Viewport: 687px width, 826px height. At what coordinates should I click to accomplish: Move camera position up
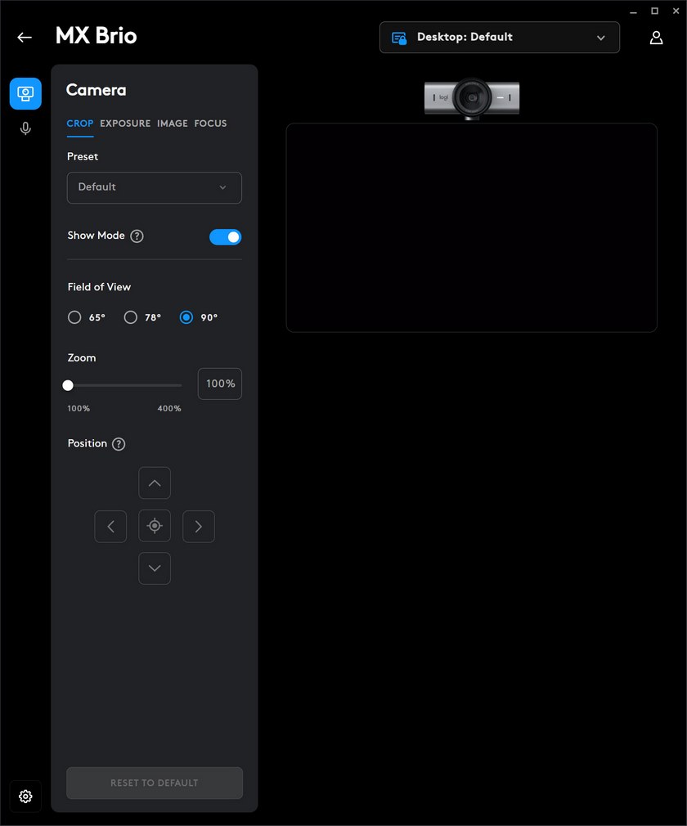tap(155, 483)
